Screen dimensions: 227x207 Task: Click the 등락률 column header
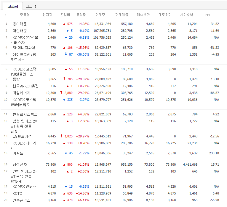(x=81, y=15)
